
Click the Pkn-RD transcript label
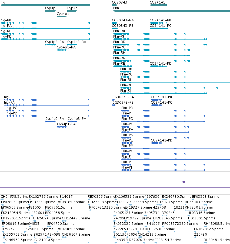click(x=119, y=42)
